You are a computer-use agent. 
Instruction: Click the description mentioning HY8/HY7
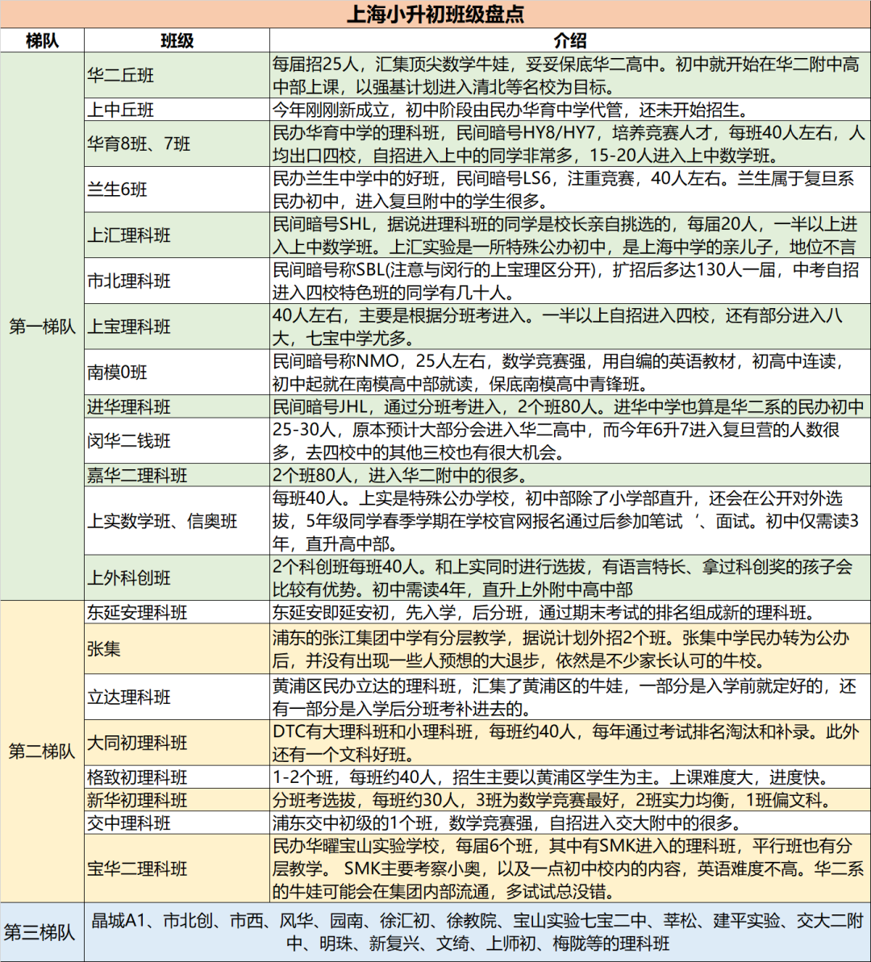[569, 144]
